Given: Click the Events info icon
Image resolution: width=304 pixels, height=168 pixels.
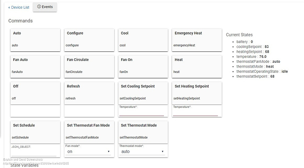Looking at the screenshot, I should pos(39,7).
